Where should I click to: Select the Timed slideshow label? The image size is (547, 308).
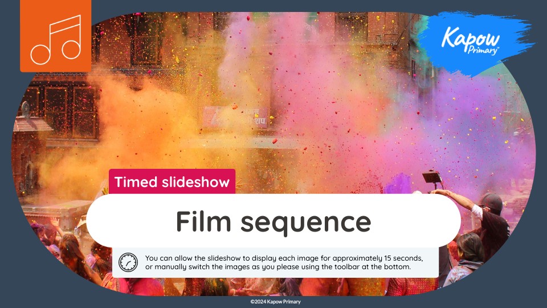tap(172, 181)
